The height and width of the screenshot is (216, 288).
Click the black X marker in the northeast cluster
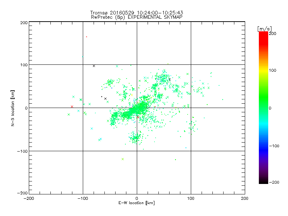(170, 80)
